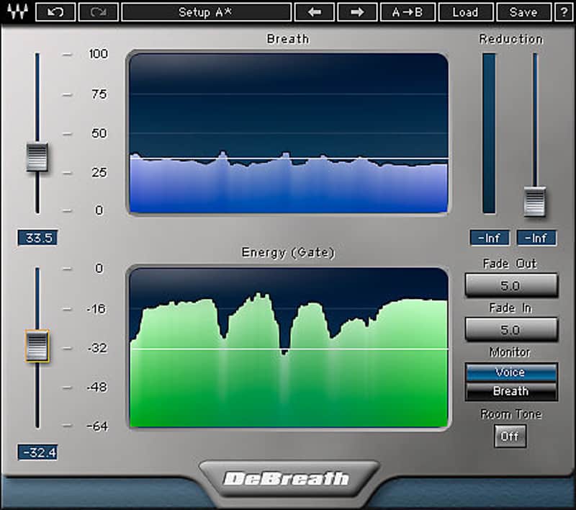Click the 100 mark on Breath scale
Image resolution: width=576 pixels, height=510 pixels.
[x=99, y=54]
